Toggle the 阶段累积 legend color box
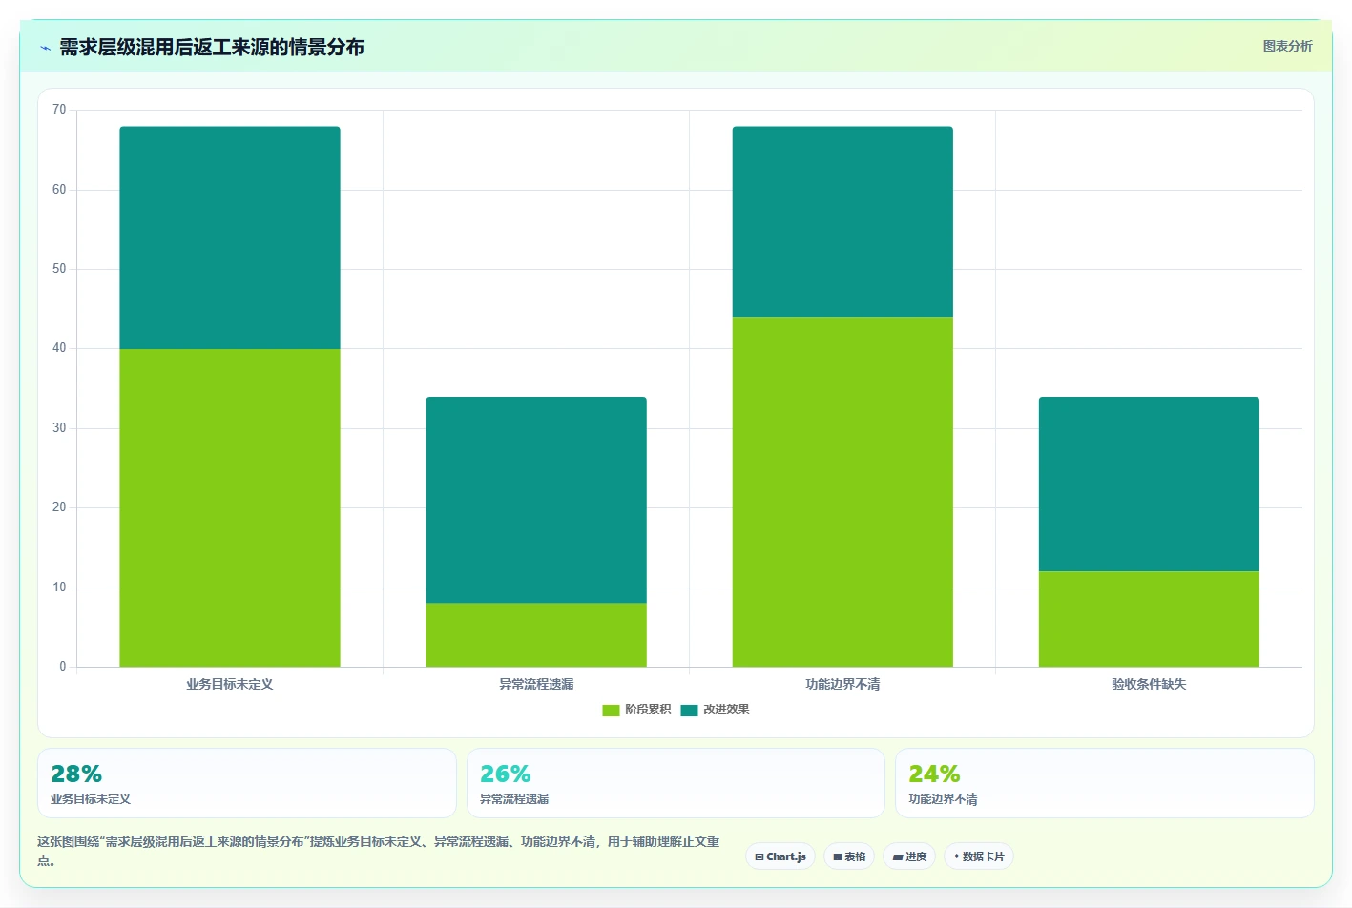This screenshot has width=1352, height=908. [611, 710]
